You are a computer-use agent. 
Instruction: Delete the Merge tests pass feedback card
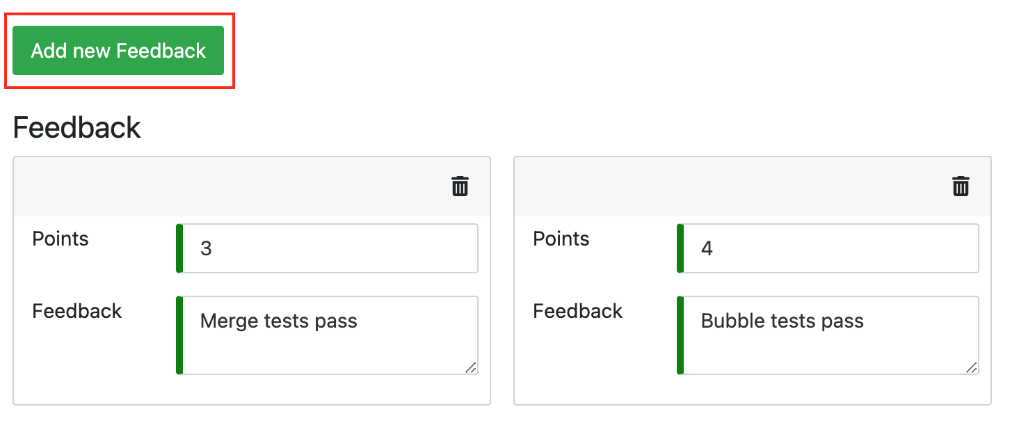click(460, 186)
